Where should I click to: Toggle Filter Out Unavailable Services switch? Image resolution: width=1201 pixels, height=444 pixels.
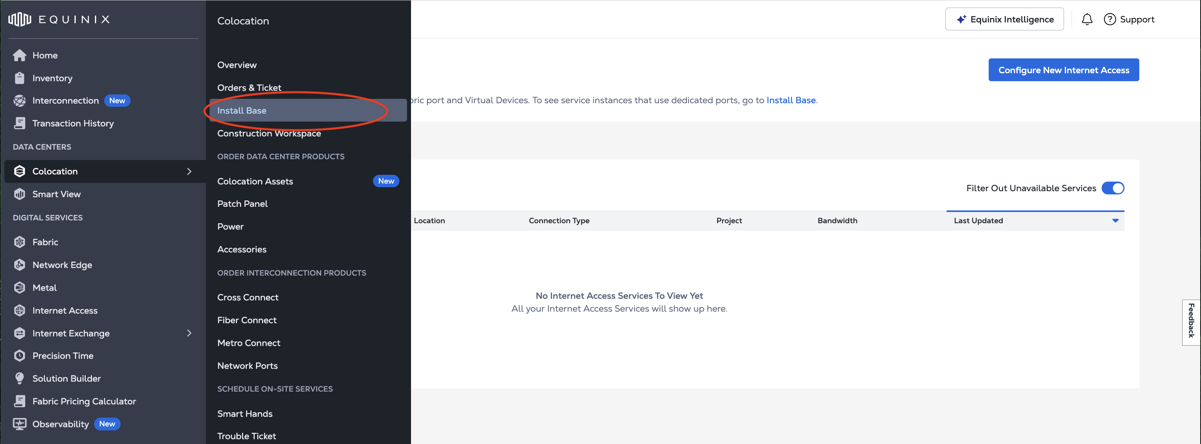click(x=1112, y=188)
